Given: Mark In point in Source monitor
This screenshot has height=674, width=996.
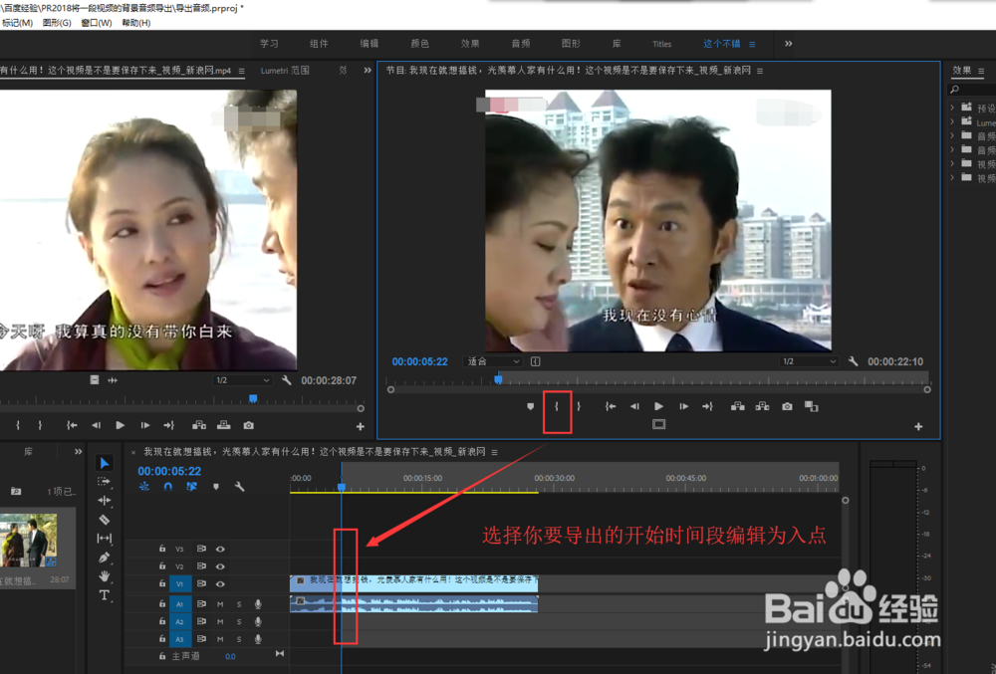Looking at the screenshot, I should (18, 425).
